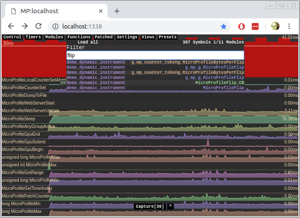Click the Filter text field containing flip
Screen dimensions: 300x218
pyautogui.click(x=155, y=55)
